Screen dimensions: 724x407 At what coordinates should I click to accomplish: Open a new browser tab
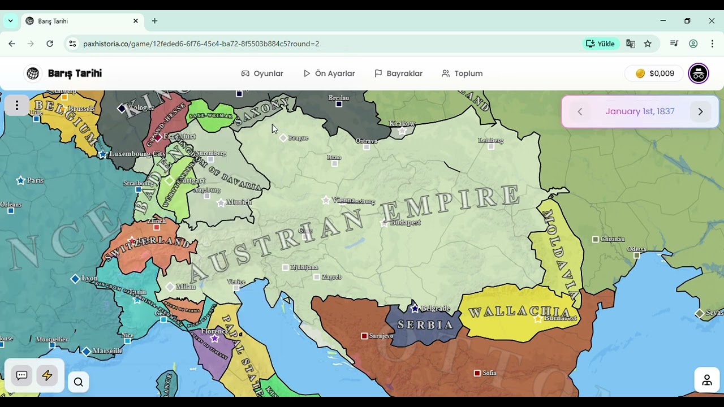click(x=154, y=21)
